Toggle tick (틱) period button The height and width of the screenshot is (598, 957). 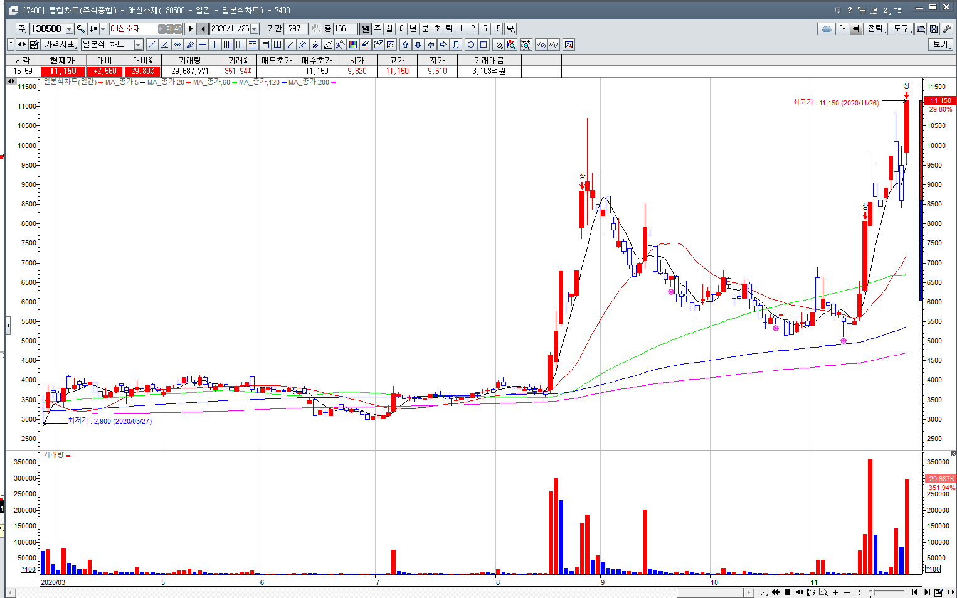point(449,29)
